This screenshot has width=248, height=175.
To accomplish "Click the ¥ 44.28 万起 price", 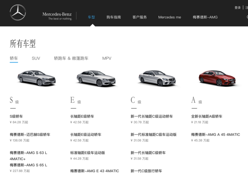I will (x=80, y=159).
